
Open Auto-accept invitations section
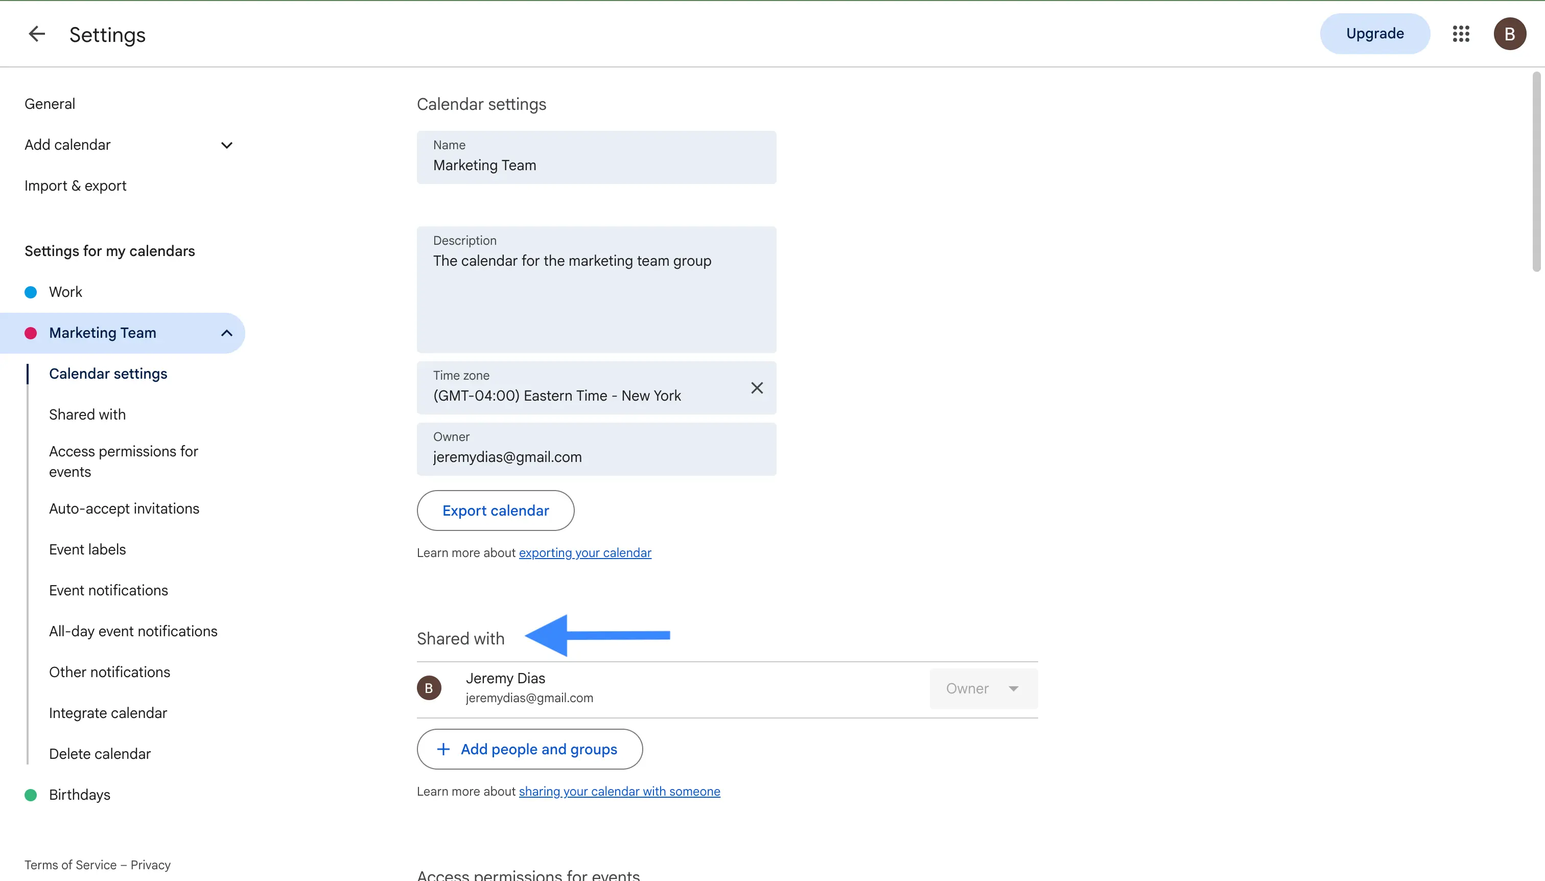click(x=124, y=509)
